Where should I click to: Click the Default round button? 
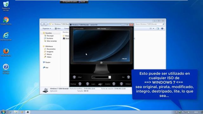(x=121, y=84)
